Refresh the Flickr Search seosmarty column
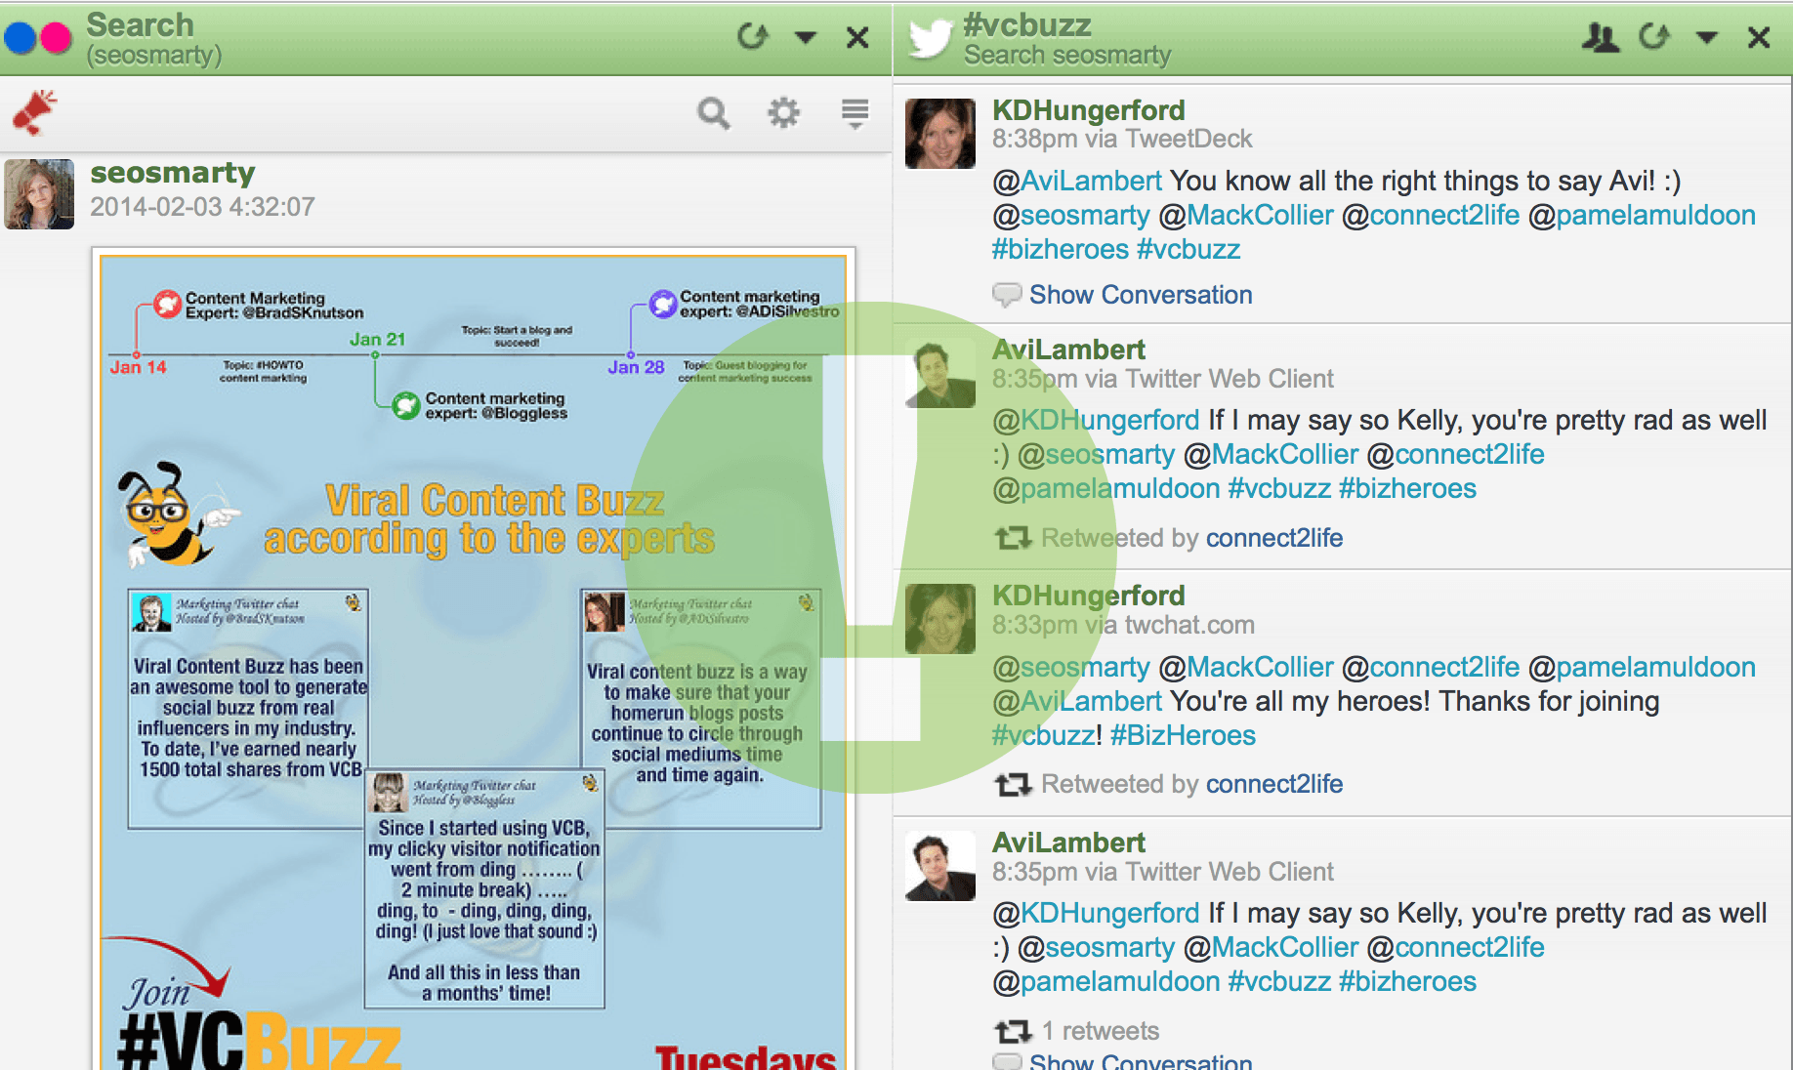This screenshot has width=1793, height=1070. (x=752, y=37)
